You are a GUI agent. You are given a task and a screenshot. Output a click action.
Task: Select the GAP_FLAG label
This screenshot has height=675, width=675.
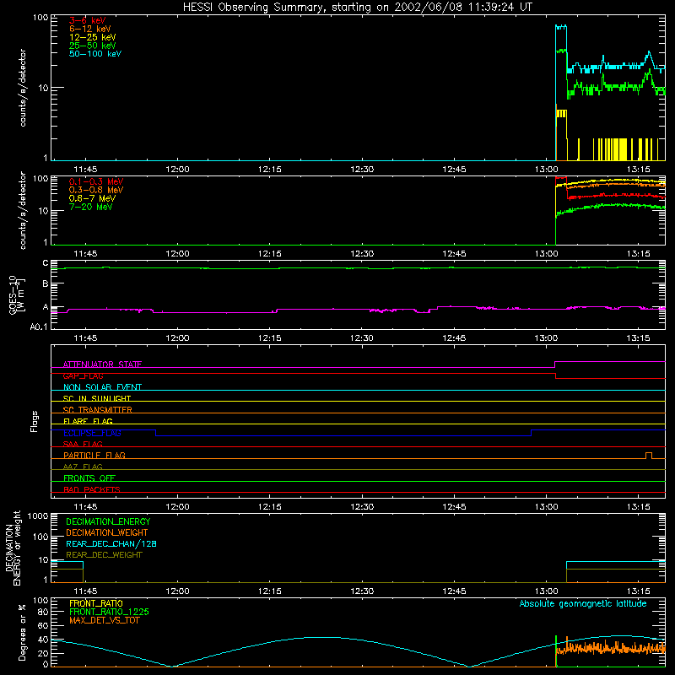tap(83, 375)
